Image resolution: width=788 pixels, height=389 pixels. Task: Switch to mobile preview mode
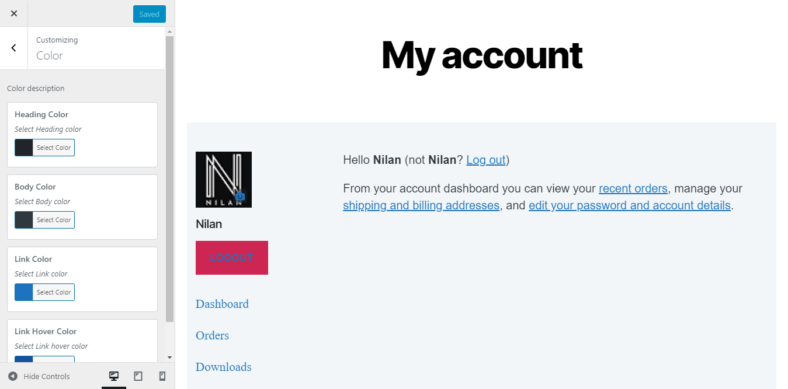[162, 376]
